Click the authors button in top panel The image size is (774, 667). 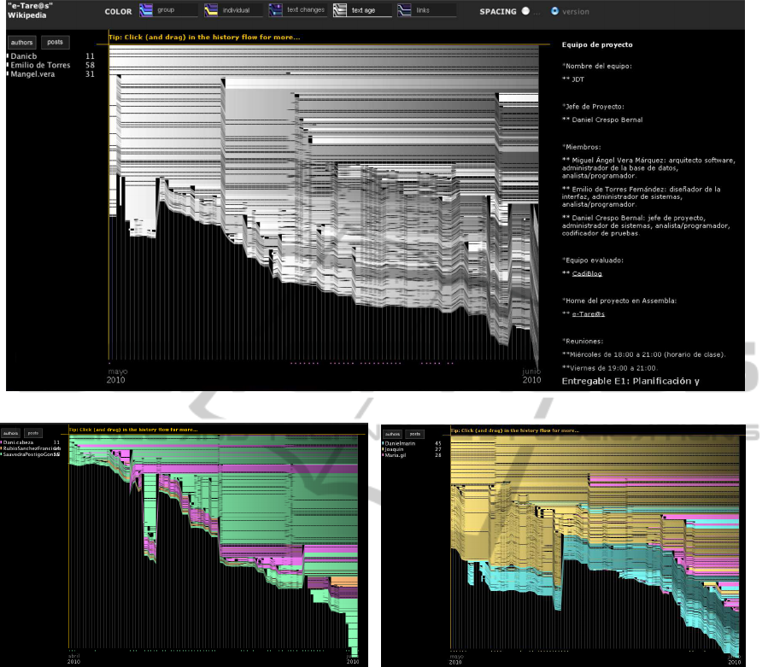click(21, 42)
